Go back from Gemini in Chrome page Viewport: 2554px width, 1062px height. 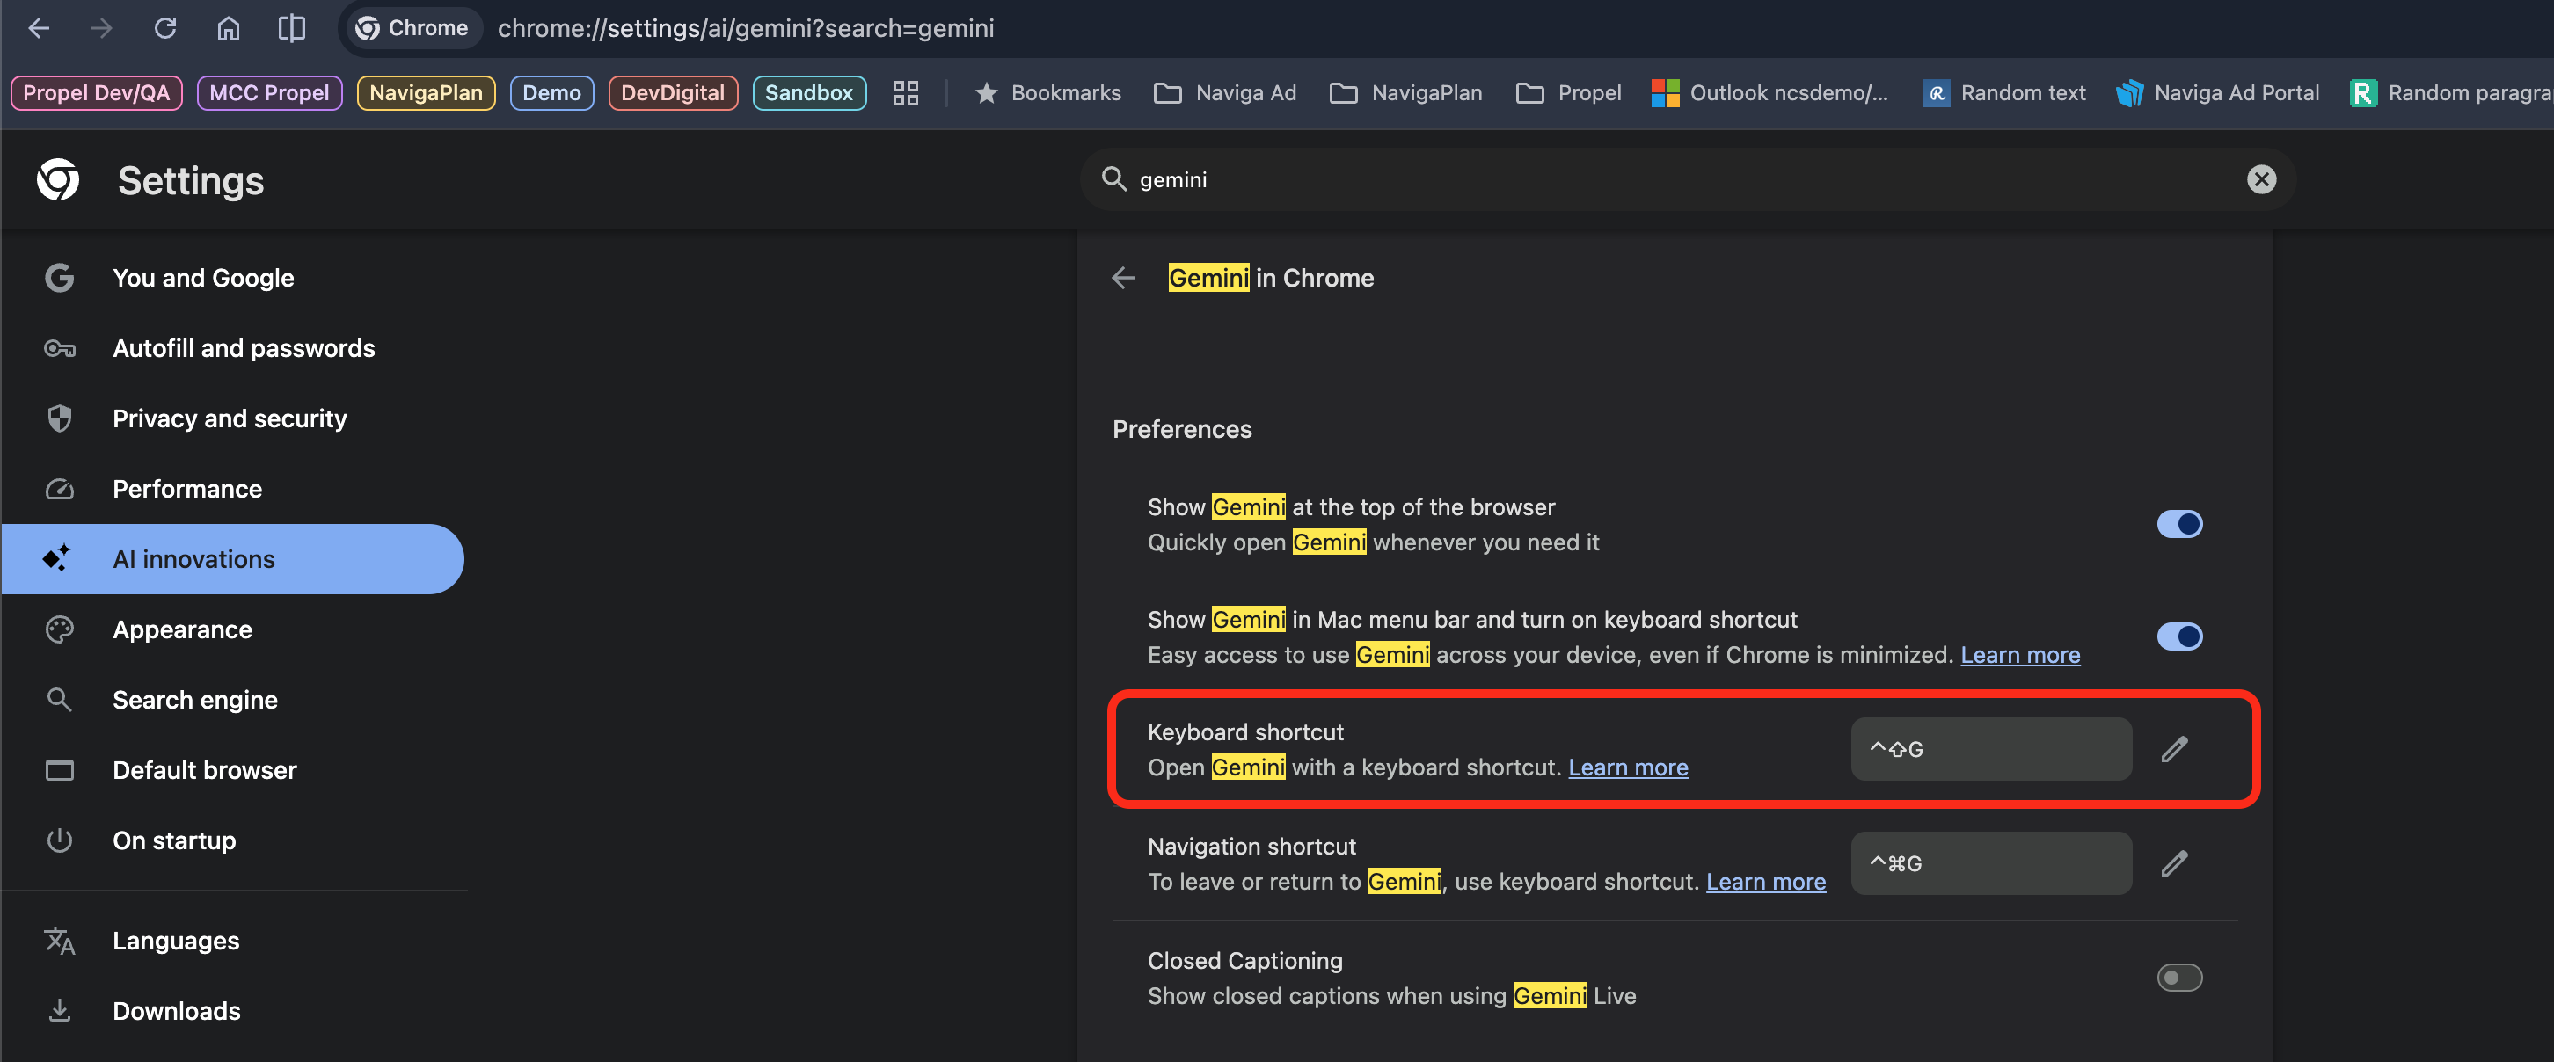coord(1122,279)
